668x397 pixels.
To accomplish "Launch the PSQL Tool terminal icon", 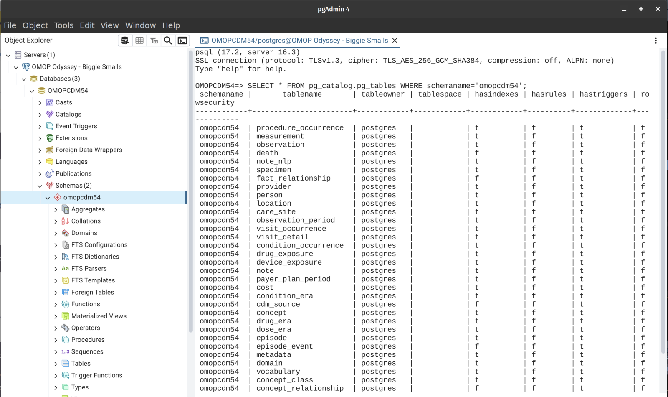I will (182, 41).
